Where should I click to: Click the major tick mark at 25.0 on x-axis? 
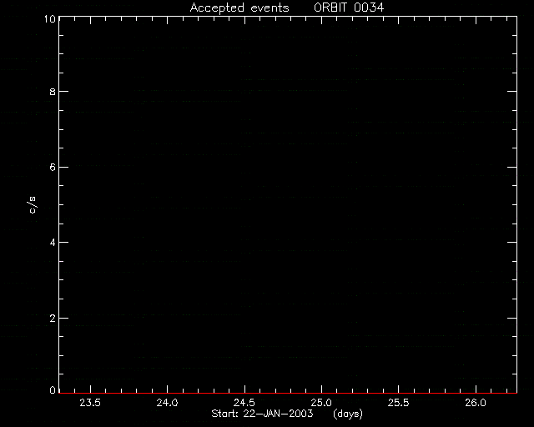(321, 389)
